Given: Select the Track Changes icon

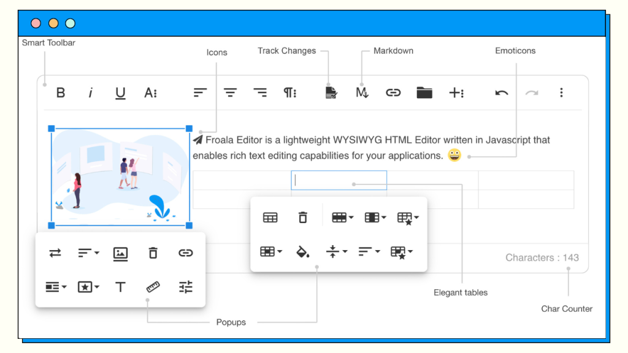Looking at the screenshot, I should pyautogui.click(x=332, y=93).
